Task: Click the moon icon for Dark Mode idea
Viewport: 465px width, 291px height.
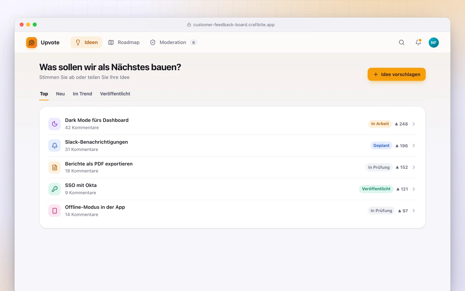Action: tap(54, 124)
